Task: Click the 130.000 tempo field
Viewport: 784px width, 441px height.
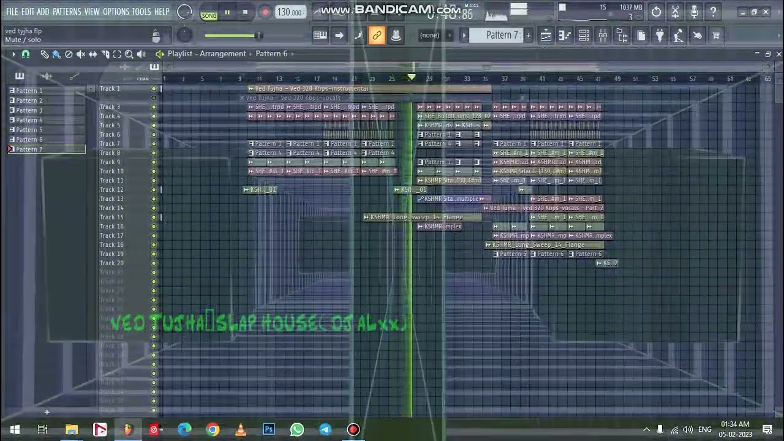Action: point(290,12)
